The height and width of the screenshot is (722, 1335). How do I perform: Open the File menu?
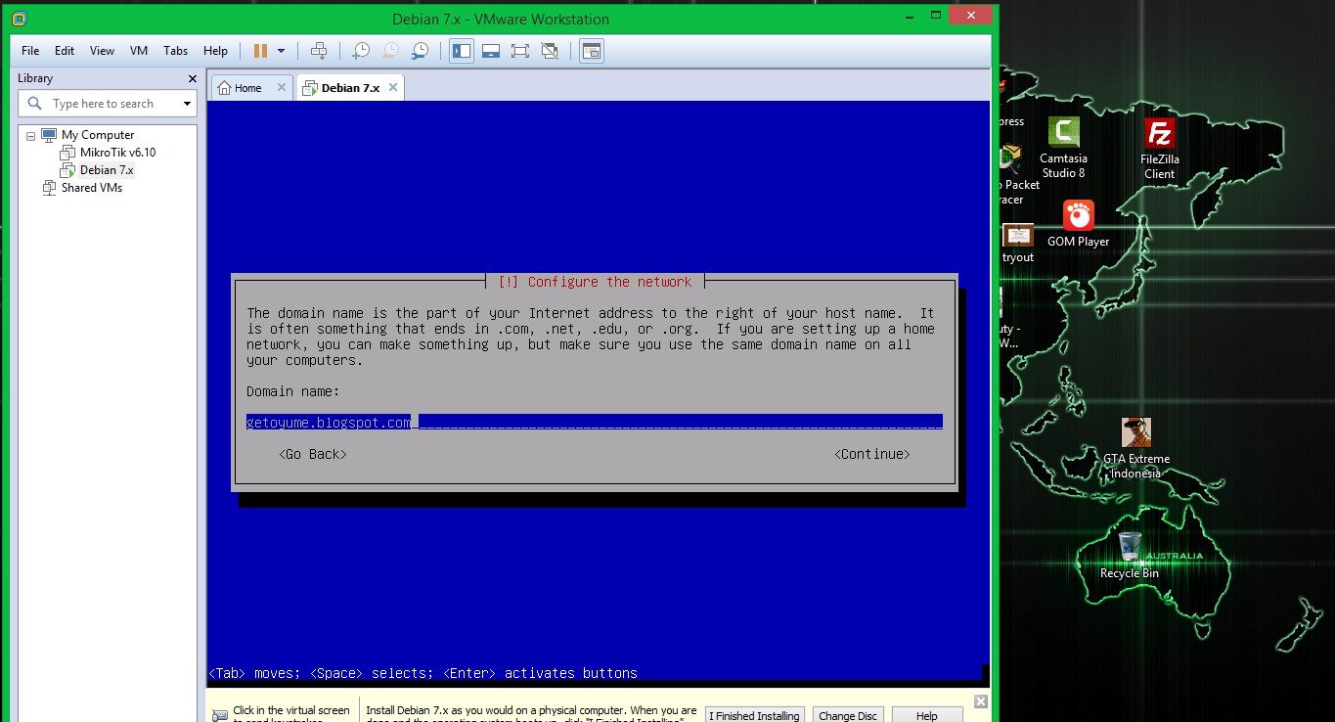(x=30, y=51)
